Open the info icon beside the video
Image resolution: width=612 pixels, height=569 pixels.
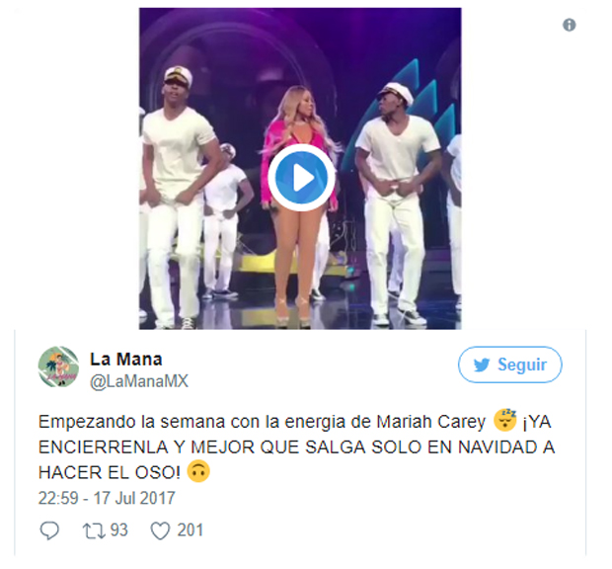point(570,26)
